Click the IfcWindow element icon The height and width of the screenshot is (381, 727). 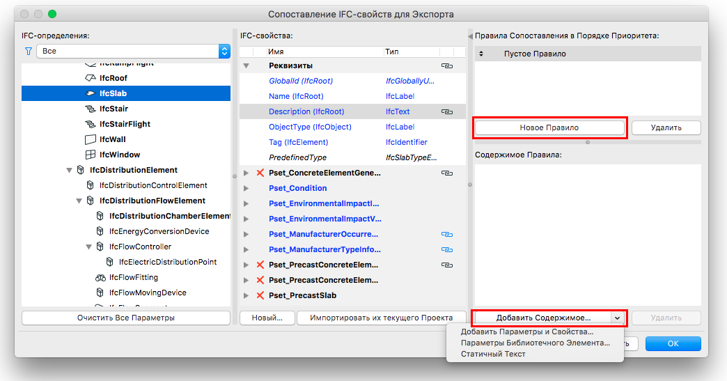[x=90, y=155]
